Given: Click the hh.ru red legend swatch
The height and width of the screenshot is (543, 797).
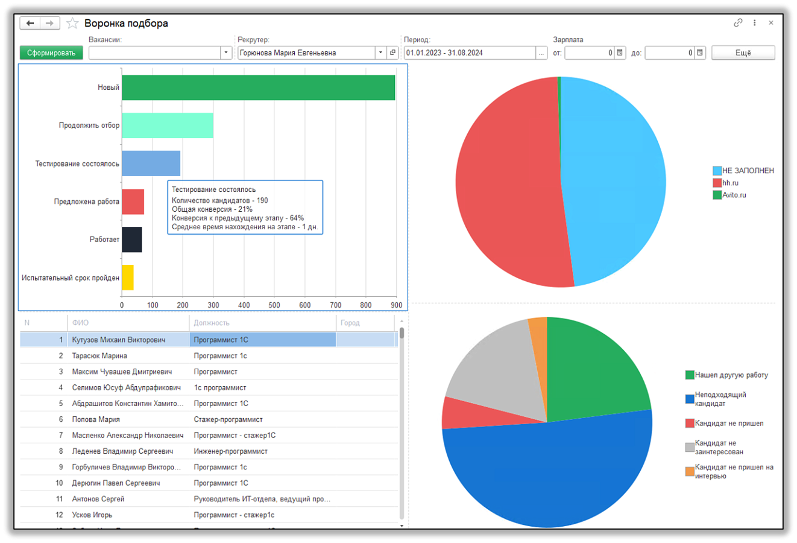Looking at the screenshot, I should (717, 183).
